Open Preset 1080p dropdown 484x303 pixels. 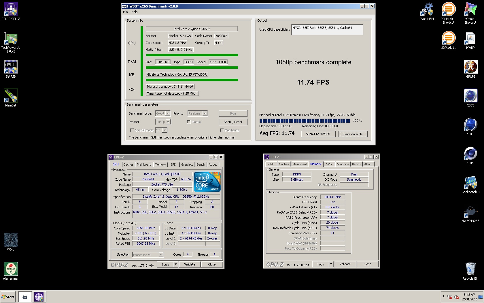pyautogui.click(x=163, y=122)
